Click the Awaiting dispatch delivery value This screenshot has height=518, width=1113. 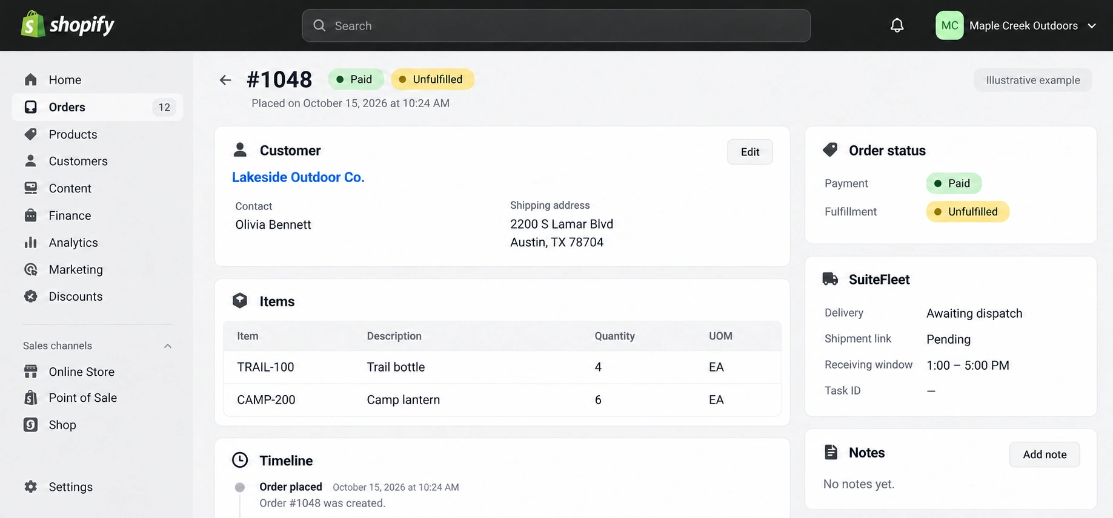[974, 313]
